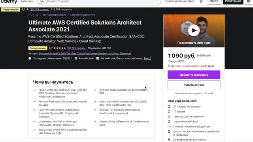Click the checkmark beside Perform Real-World Solution
The height and width of the screenshot is (142, 253).
(x=34, y=102)
